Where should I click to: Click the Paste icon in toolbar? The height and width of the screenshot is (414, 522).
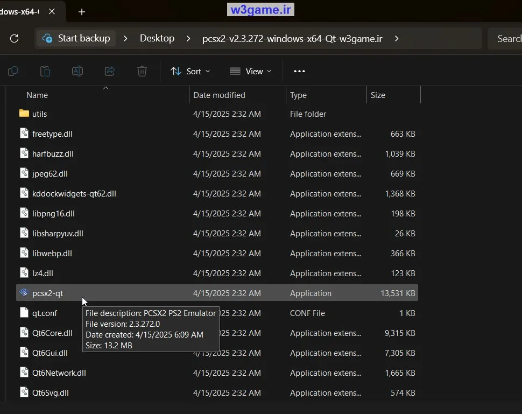point(45,71)
